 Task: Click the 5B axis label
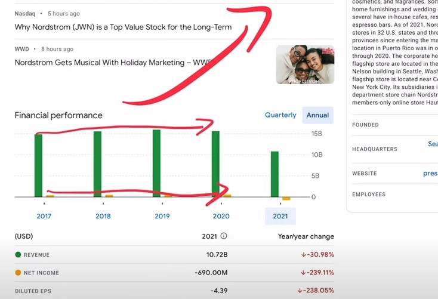(x=315, y=176)
